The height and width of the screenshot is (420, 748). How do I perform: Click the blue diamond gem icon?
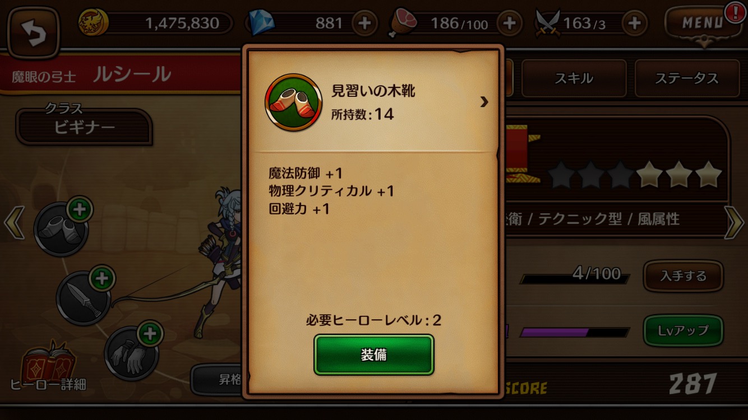[261, 23]
